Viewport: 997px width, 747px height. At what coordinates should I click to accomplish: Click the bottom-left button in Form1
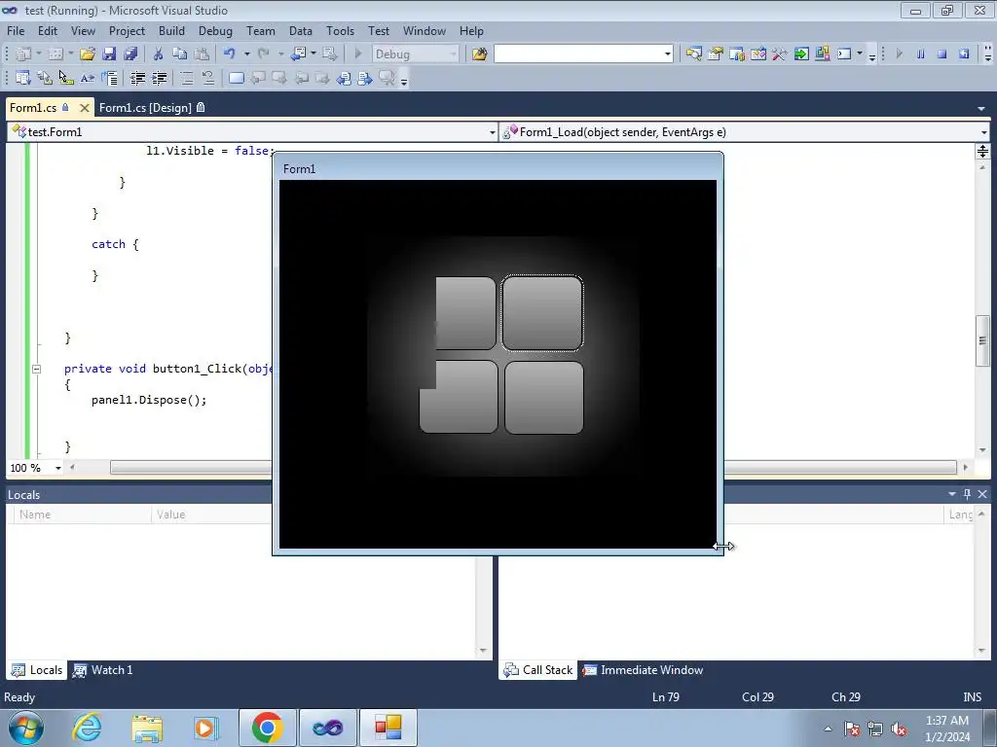[460, 398]
